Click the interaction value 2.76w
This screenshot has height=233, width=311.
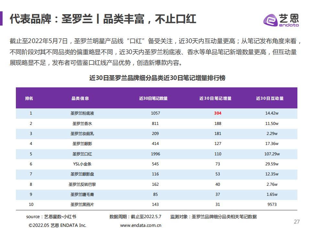click(272, 184)
